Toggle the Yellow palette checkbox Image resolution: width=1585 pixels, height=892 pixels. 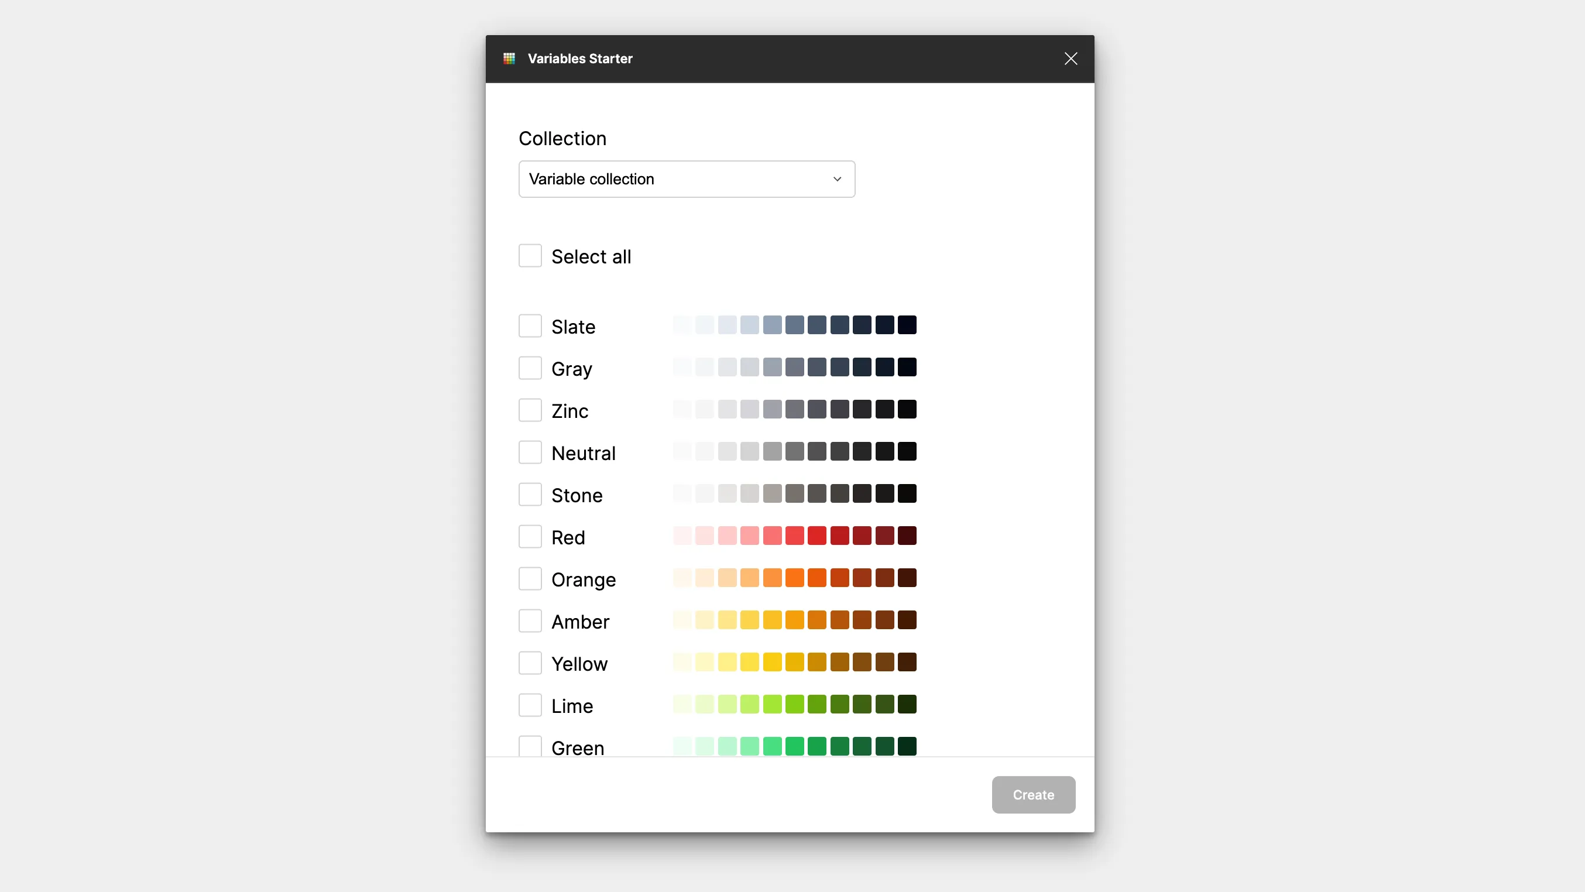[530, 663]
